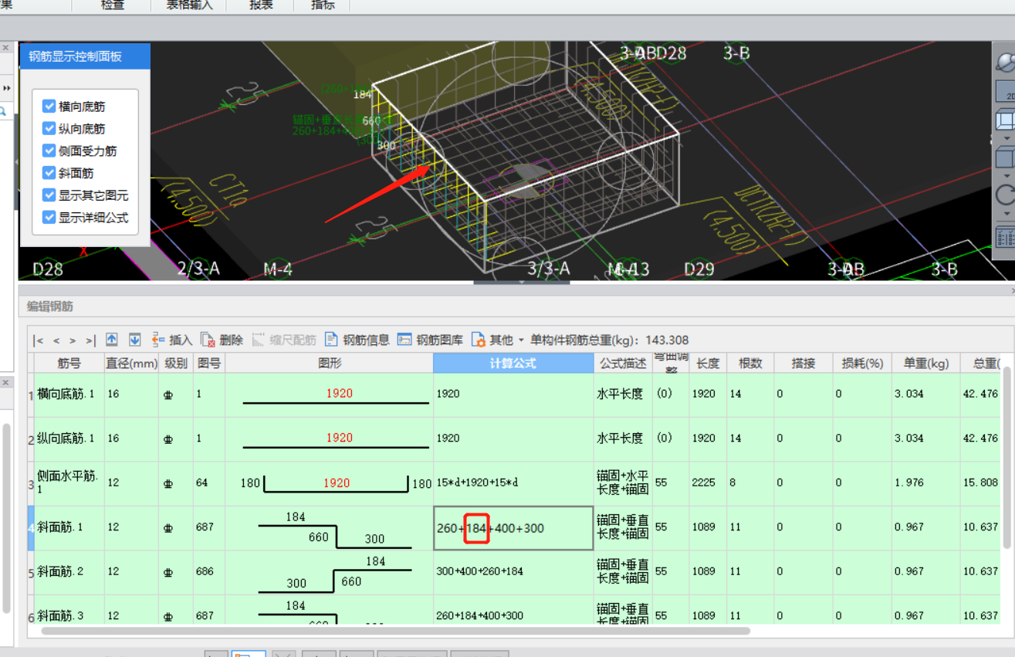The width and height of the screenshot is (1015, 657).
Task: Click 钢筋显示控制面板 title bar
Action: pos(85,56)
